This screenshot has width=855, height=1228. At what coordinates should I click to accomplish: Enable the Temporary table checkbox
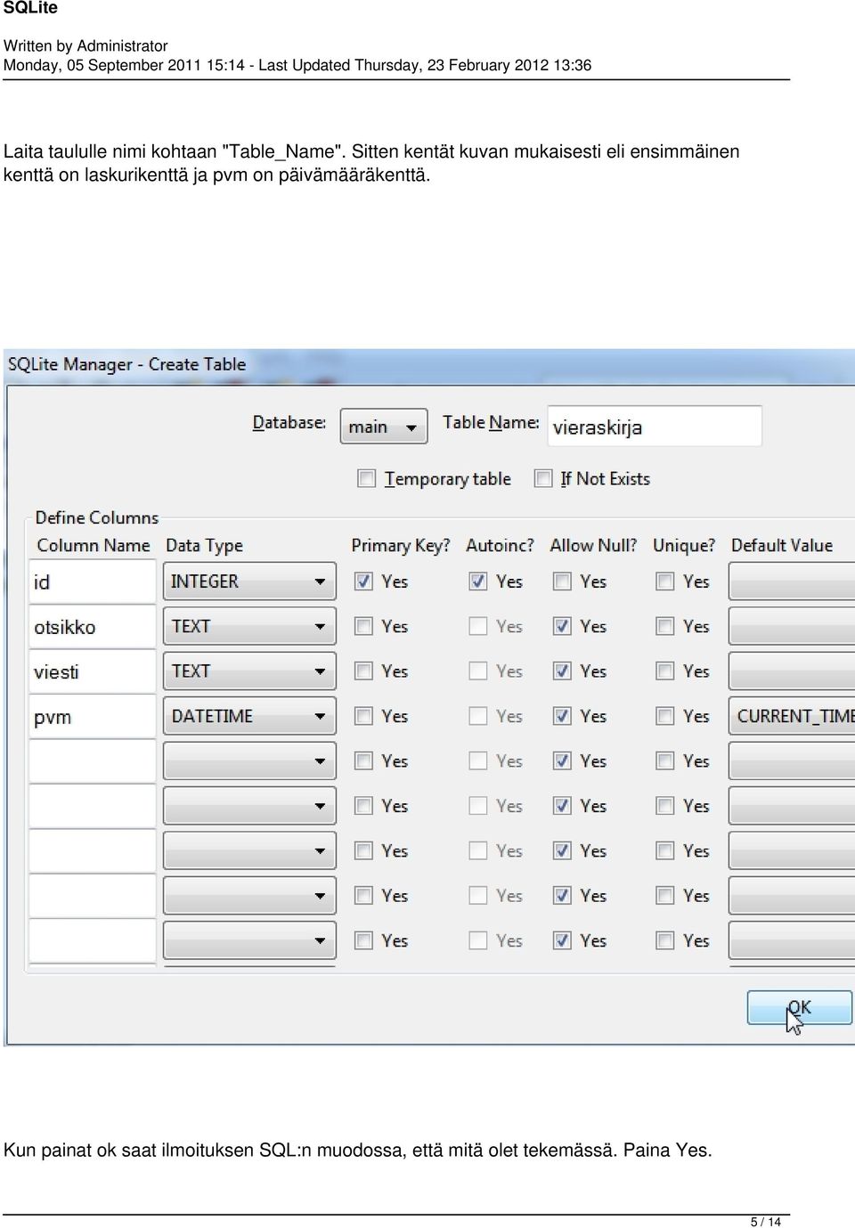click(x=366, y=478)
